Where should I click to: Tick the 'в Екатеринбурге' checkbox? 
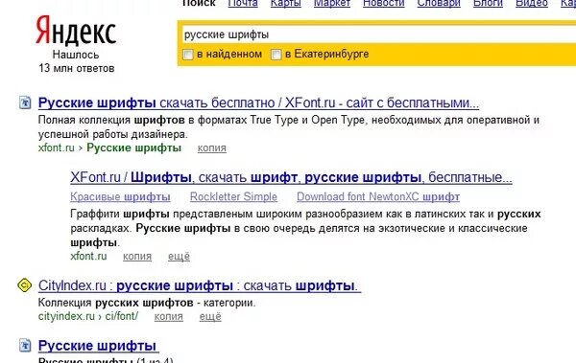pyautogui.click(x=276, y=55)
